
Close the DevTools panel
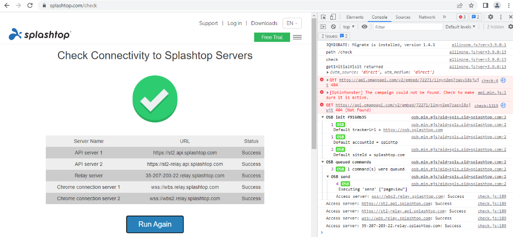click(510, 17)
